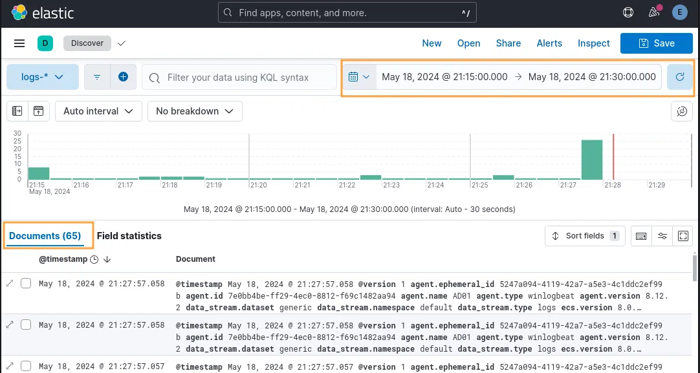Open the filter options menu icon

97,77
